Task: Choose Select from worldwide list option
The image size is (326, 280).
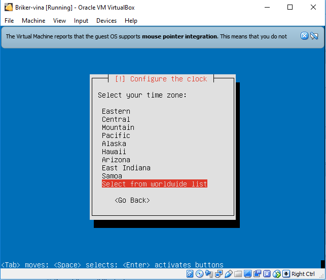Action: click(154, 184)
